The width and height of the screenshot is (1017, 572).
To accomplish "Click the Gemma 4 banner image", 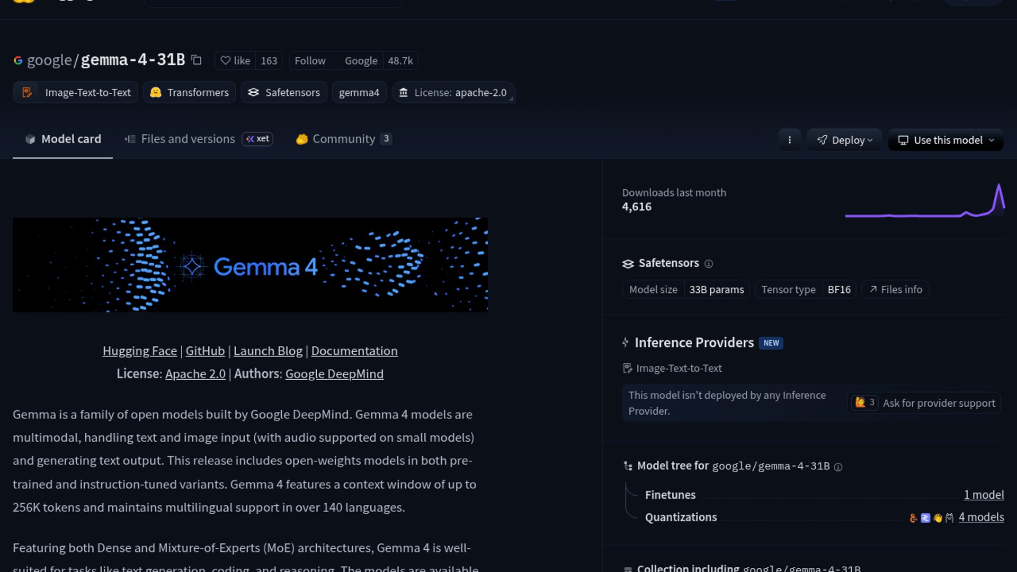I will pyautogui.click(x=250, y=265).
